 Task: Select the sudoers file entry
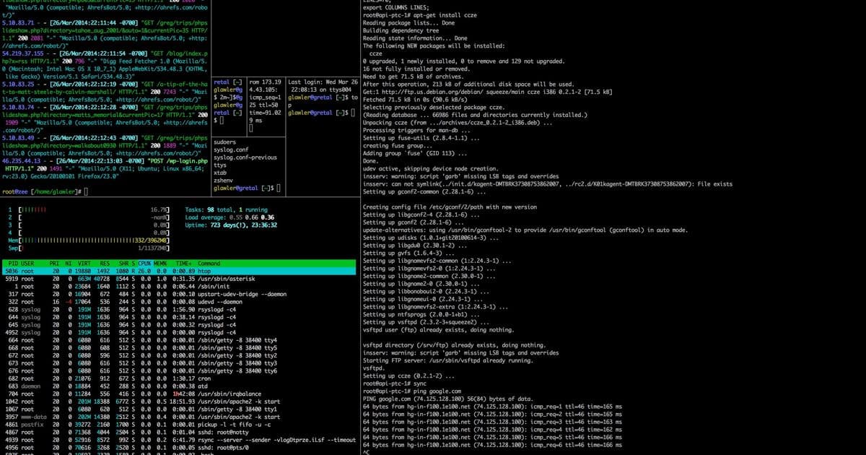click(x=226, y=141)
